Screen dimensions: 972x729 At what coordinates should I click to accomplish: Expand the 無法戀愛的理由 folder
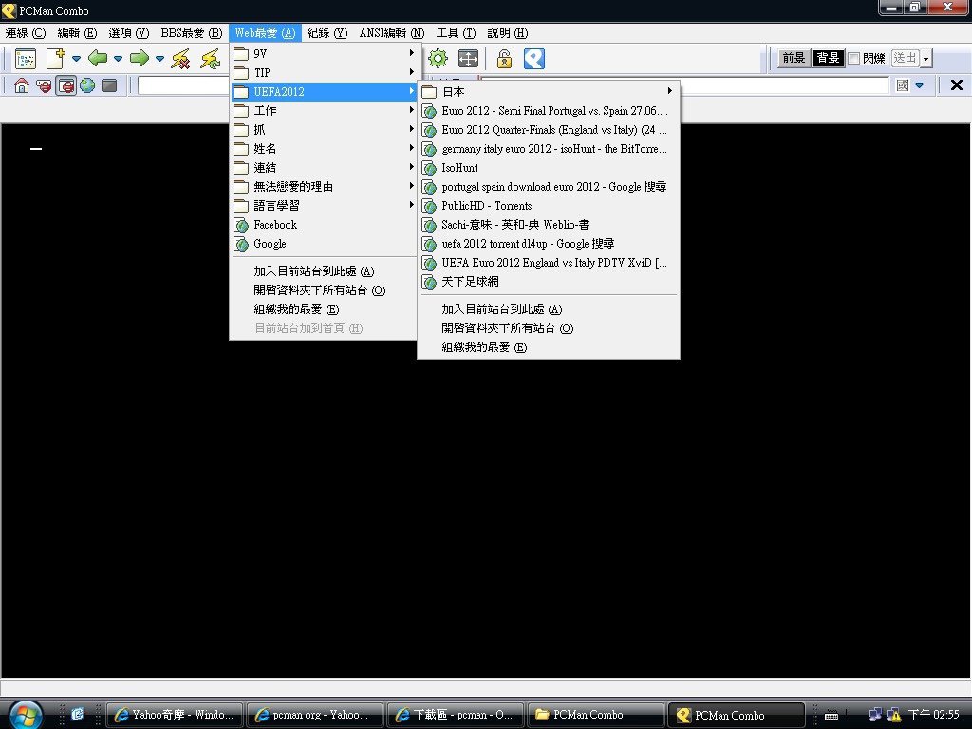[325, 187]
